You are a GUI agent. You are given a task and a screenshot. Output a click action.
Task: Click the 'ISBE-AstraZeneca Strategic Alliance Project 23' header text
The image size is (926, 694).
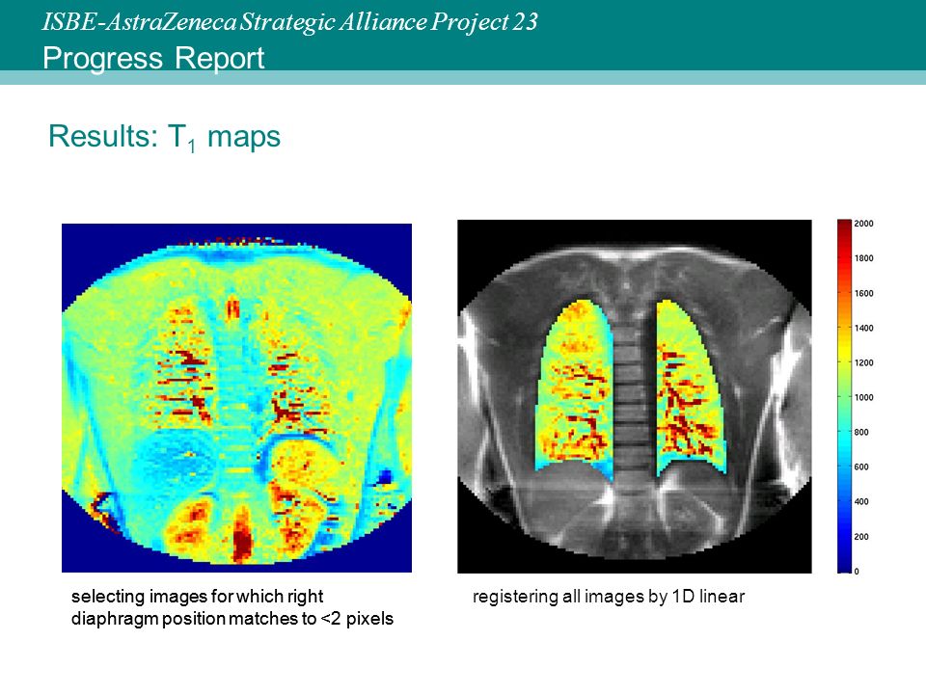coord(290,22)
